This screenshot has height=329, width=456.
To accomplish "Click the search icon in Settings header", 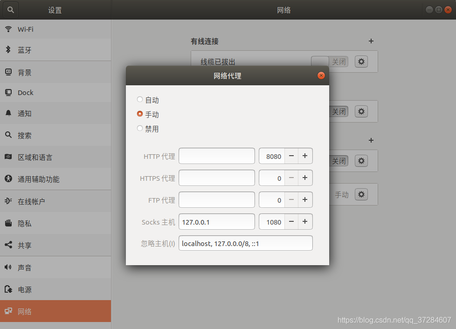I will (11, 10).
